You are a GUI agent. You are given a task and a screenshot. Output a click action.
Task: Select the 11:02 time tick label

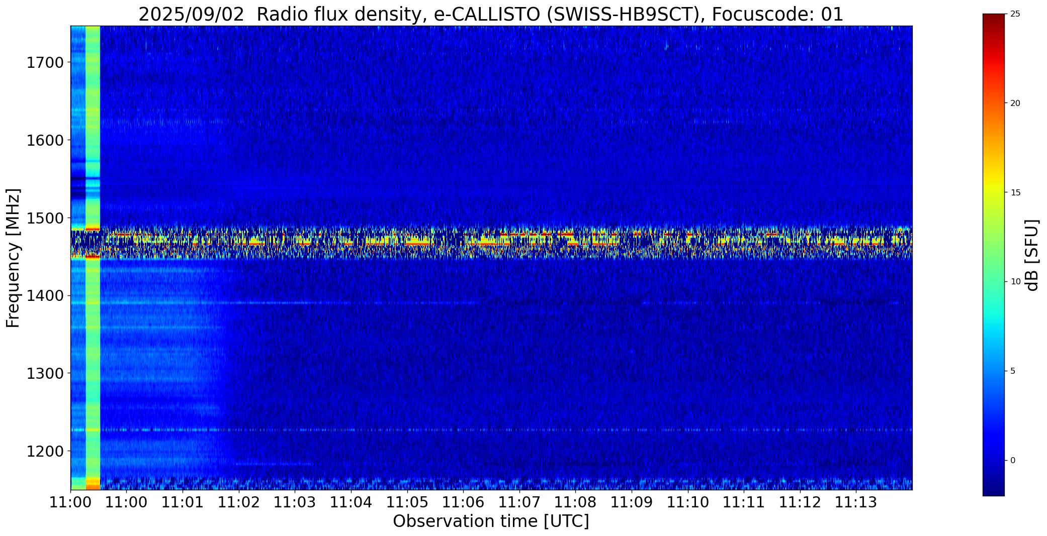tap(239, 502)
